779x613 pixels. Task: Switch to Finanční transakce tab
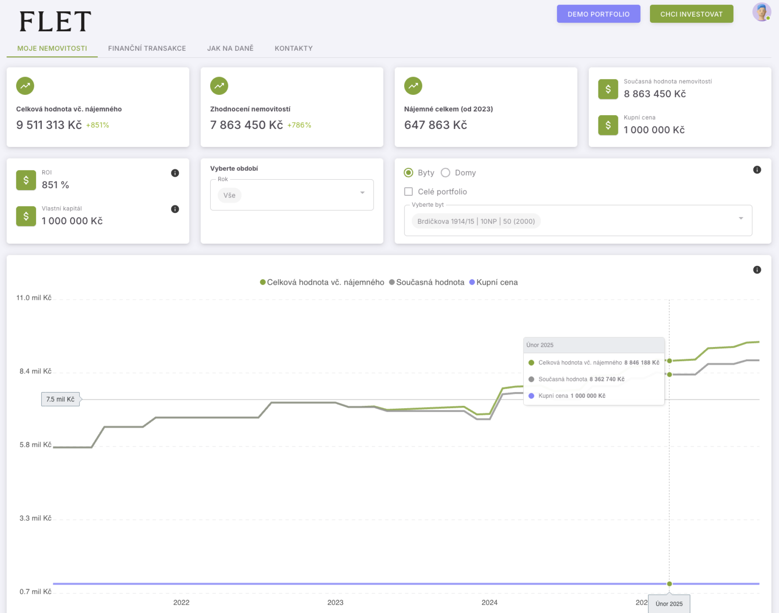click(147, 48)
